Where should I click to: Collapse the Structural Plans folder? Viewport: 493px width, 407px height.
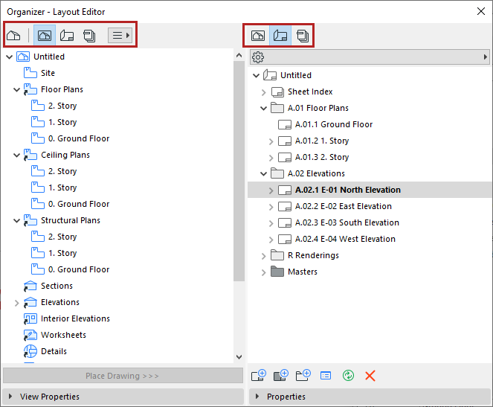pyautogui.click(x=16, y=221)
